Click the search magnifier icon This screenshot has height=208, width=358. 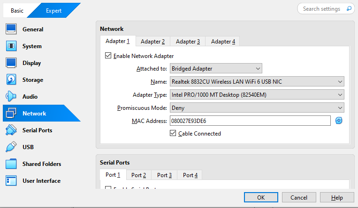[349, 8]
